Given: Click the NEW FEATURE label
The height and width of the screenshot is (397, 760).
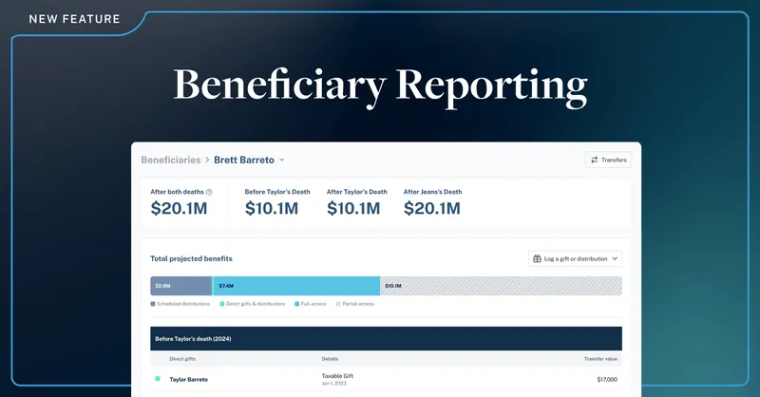Looking at the screenshot, I should [x=75, y=19].
